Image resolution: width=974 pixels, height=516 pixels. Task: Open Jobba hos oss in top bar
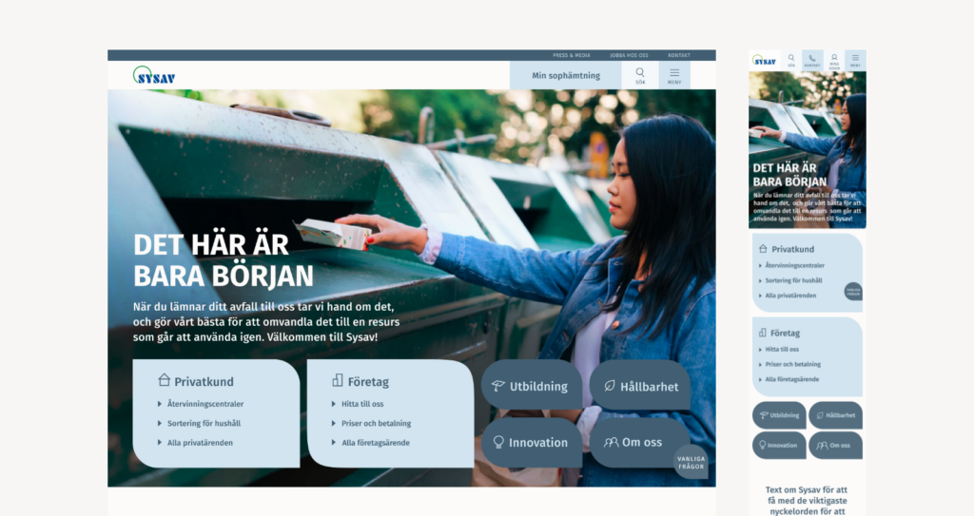[x=629, y=55]
